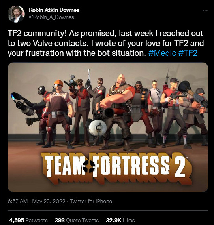The image size is (214, 225).
Task: Open the #TF2 hashtag
Action: [188, 53]
